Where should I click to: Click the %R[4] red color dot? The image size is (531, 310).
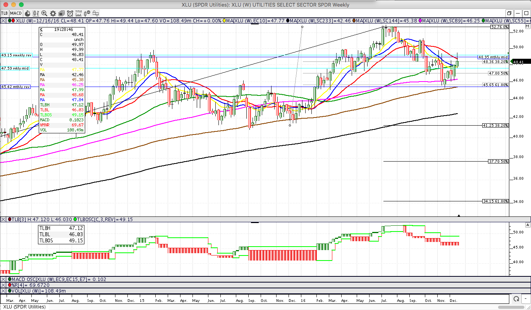pos(10,285)
